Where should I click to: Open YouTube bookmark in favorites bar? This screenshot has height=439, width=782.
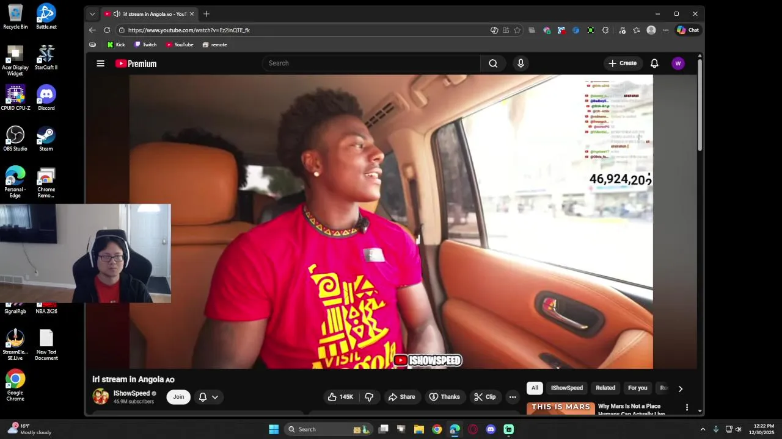pyautogui.click(x=180, y=45)
